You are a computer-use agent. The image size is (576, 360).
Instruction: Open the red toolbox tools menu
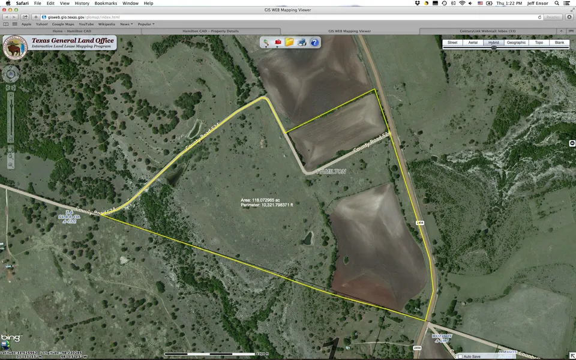[278, 42]
